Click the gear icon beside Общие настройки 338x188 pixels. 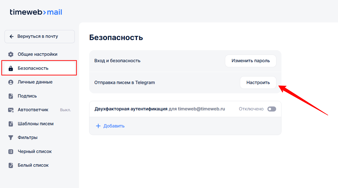point(11,54)
